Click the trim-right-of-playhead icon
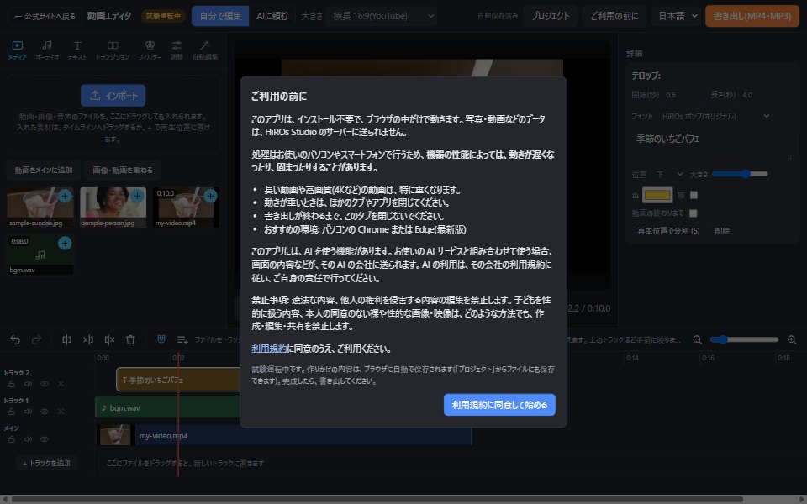The height and width of the screenshot is (504, 807). [x=109, y=340]
